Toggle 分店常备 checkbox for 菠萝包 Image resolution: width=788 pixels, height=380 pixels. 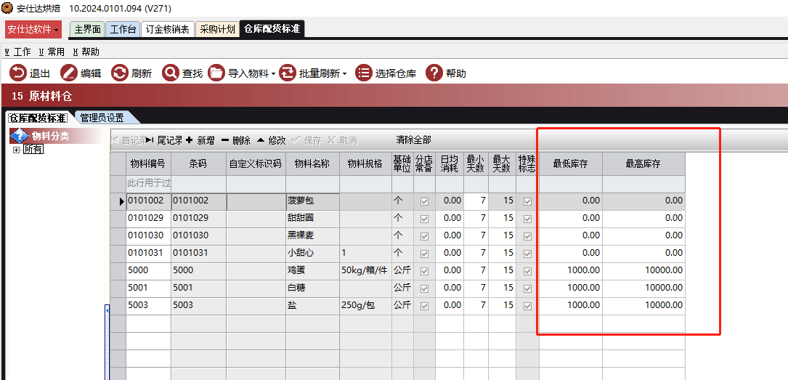tap(425, 201)
